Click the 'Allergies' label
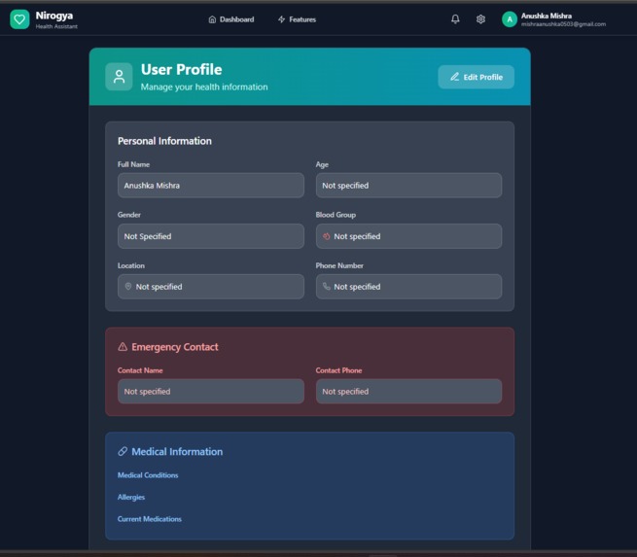Viewport: 637px width, 557px height. pos(131,497)
